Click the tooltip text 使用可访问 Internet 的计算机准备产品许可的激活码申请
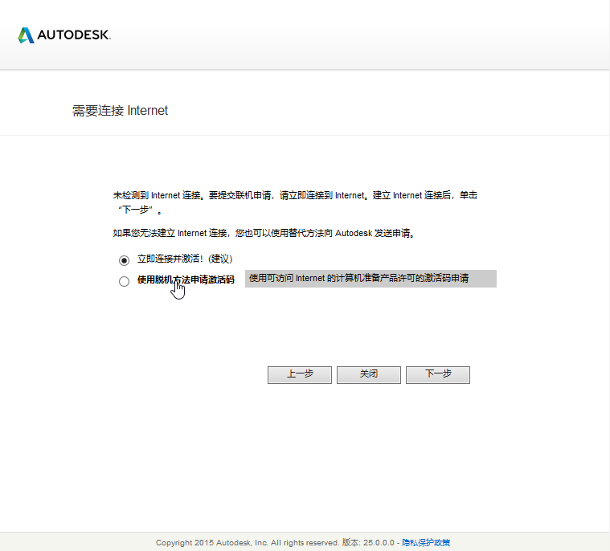The image size is (610, 551). tap(358, 279)
